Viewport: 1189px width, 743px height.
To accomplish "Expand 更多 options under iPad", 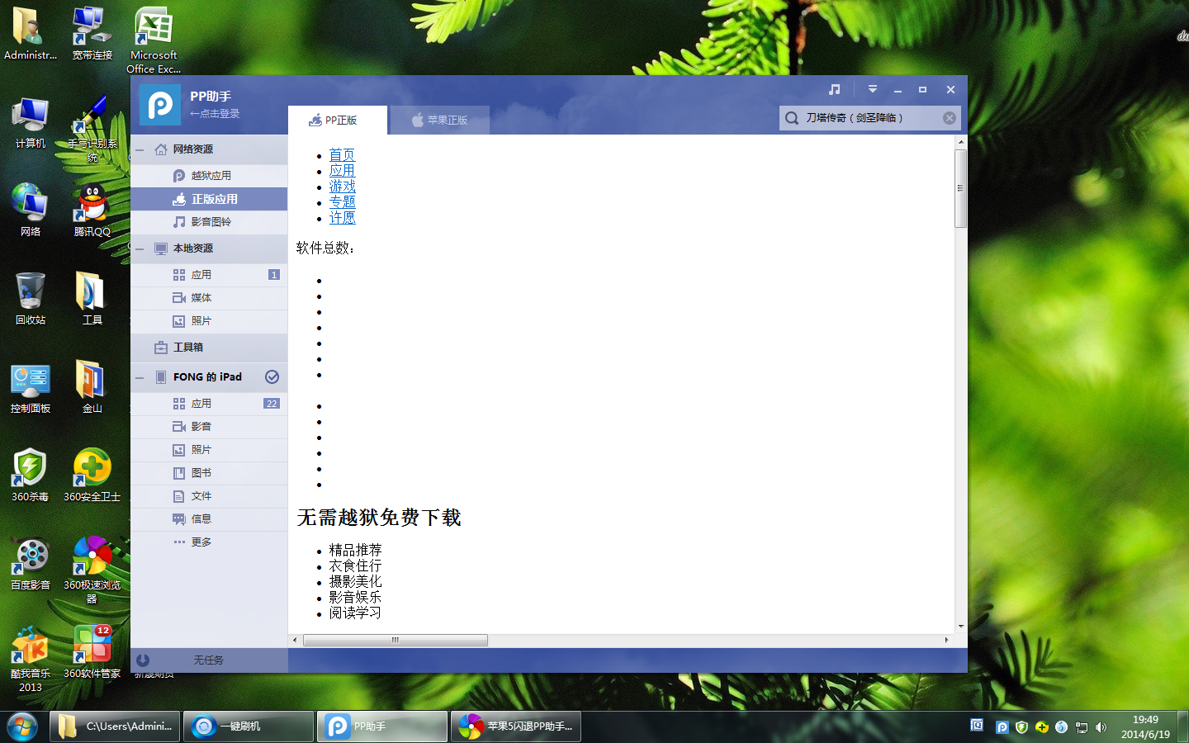I will tap(209, 542).
